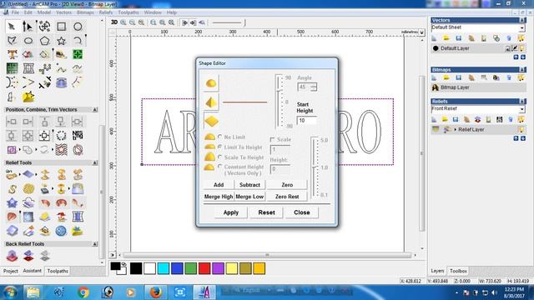Viewport: 534px width, 300px height.
Task: Pick the cyan colour swatch
Action: click(164, 268)
